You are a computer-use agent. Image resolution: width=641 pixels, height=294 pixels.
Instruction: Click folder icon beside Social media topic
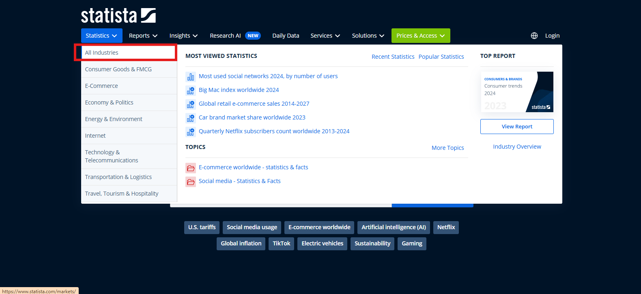click(190, 181)
